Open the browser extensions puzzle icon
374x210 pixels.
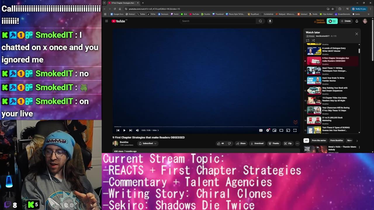340,9
